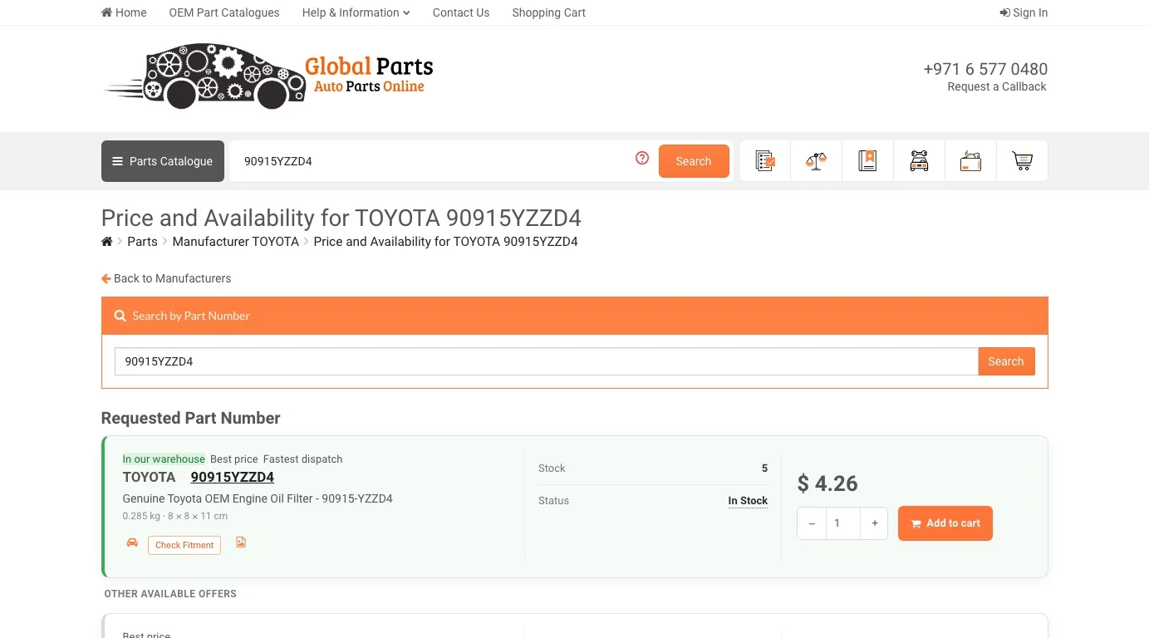Click the orange car icon beside Check Fitment
1149x638 pixels.
coord(132,542)
